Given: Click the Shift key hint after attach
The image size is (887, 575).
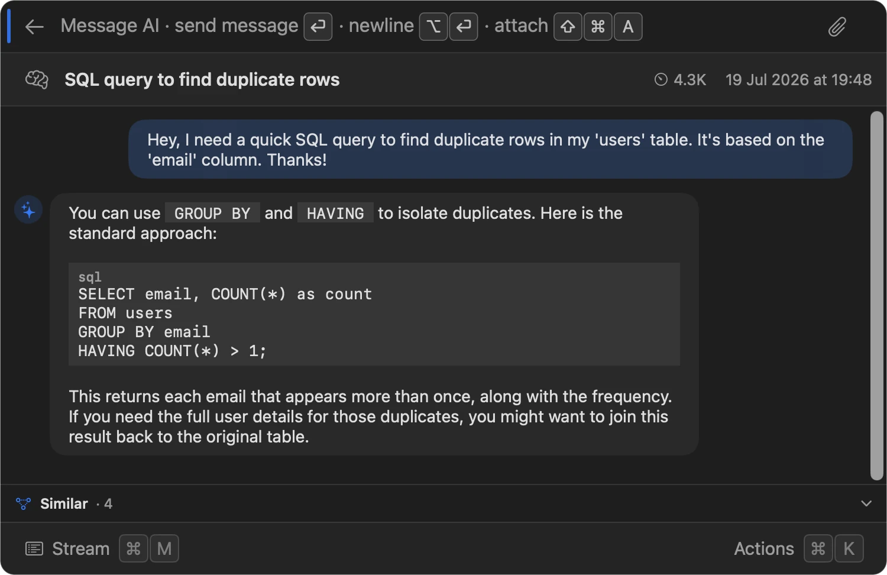Looking at the screenshot, I should click(568, 27).
